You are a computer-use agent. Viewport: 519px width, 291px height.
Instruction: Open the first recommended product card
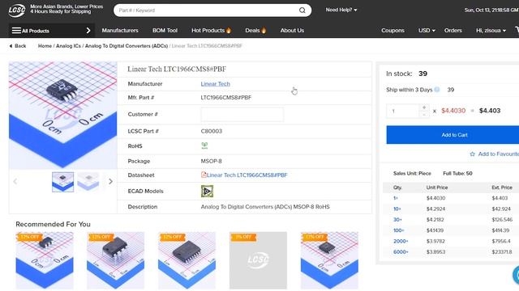click(x=45, y=260)
